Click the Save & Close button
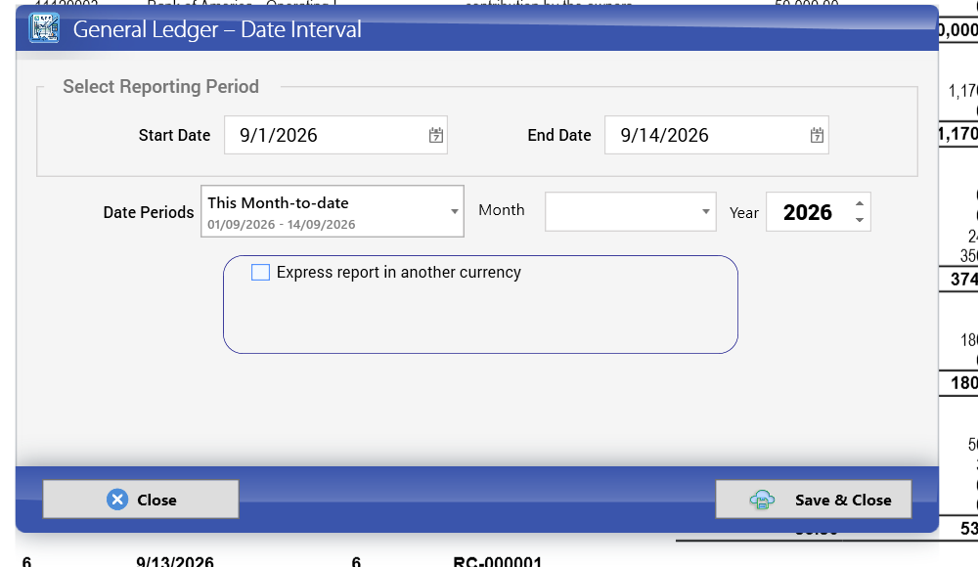 (814, 499)
